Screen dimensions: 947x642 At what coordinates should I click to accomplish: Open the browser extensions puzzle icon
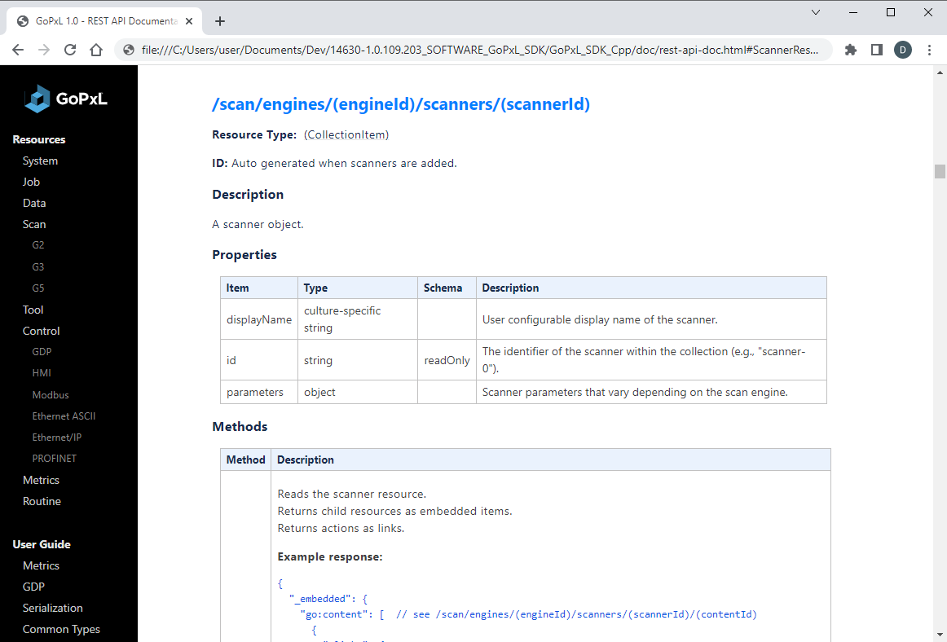[x=851, y=50]
